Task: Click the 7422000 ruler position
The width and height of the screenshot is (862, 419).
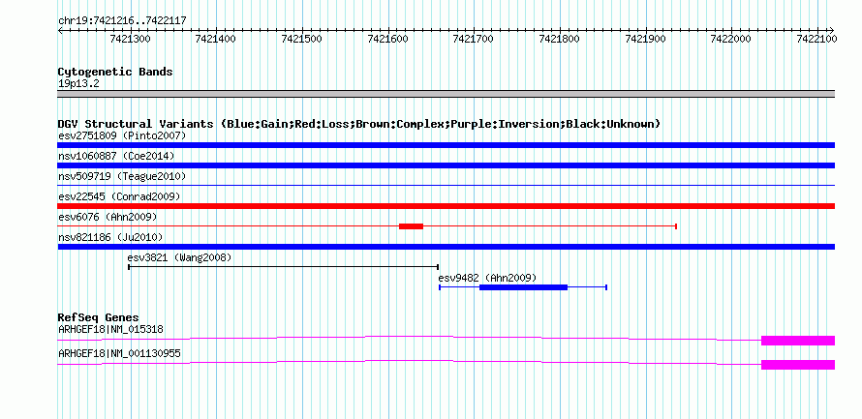Action: (x=731, y=40)
